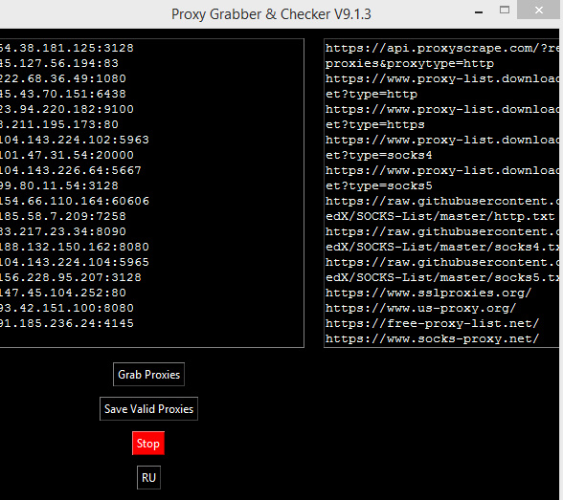The width and height of the screenshot is (563, 500).
Task: Select proxy 91.185.236.24:4145
Action: (67, 323)
